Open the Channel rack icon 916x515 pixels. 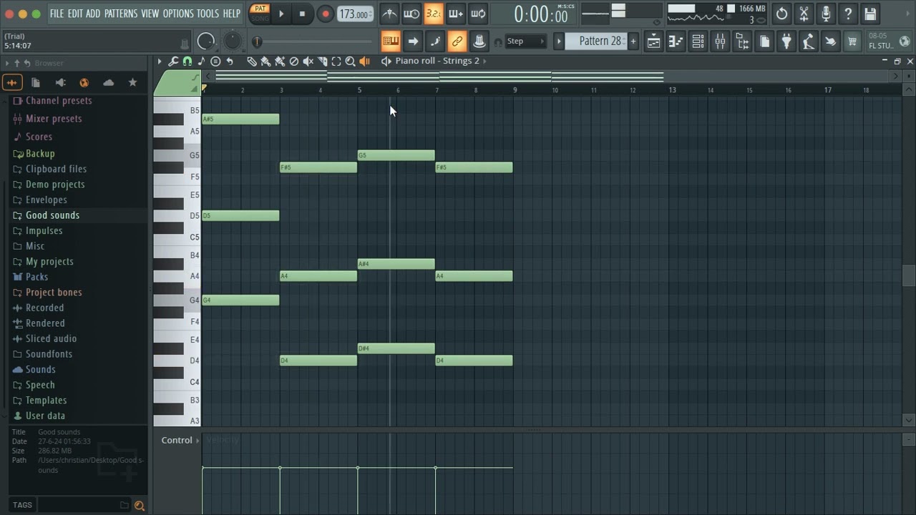click(698, 41)
